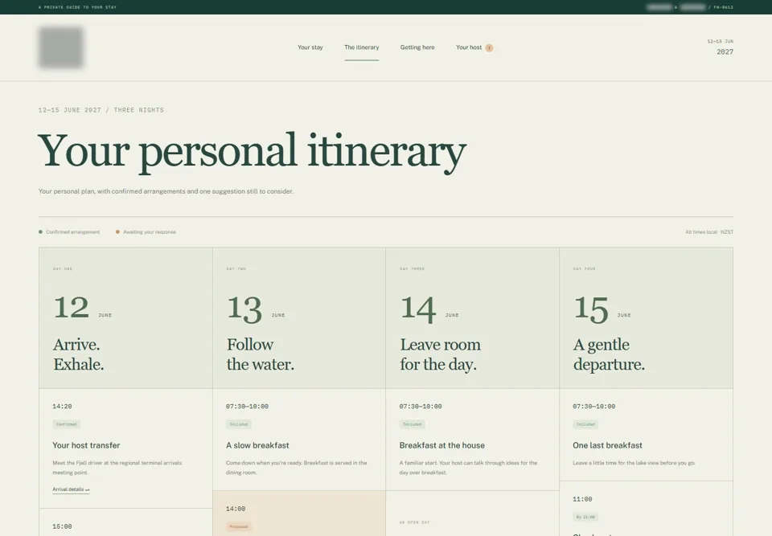Click the blurred logo in the header
The image size is (772, 536).
[61, 47]
